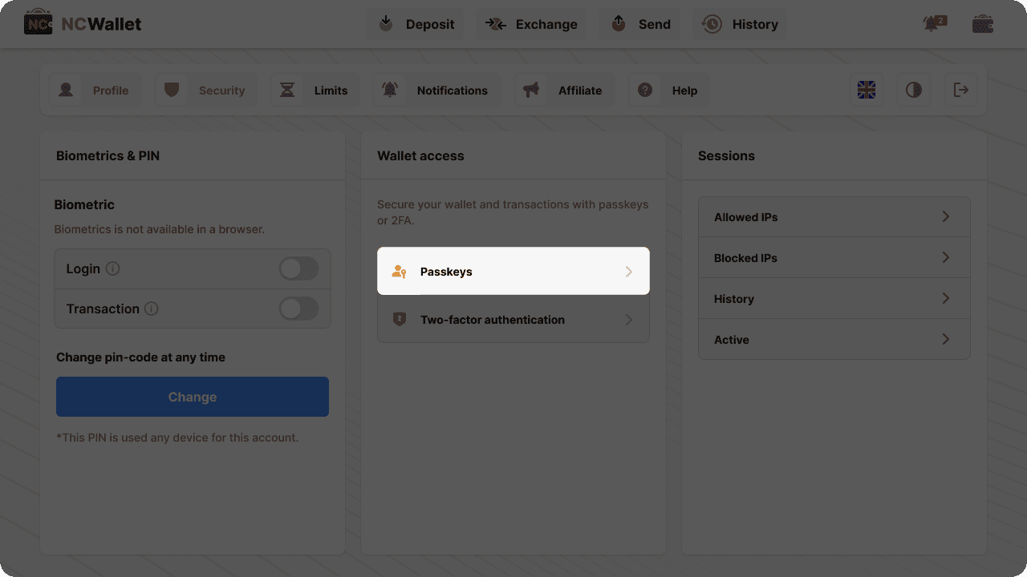The image size is (1027, 577).
Task: Switch theme with the contrast icon
Action: point(914,91)
